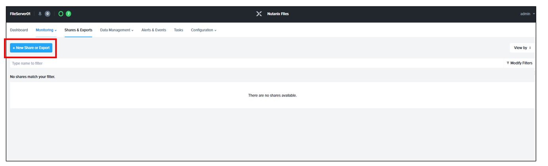Screen dimensions: 548x166
Task: Focus the Type name to filter field
Action: click(256, 63)
